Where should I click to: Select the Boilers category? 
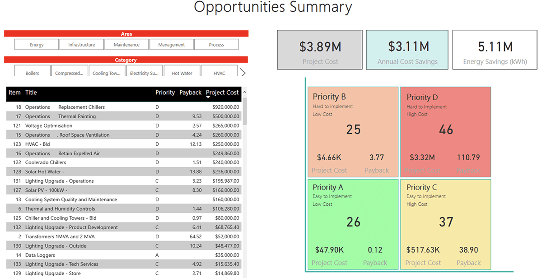click(32, 73)
